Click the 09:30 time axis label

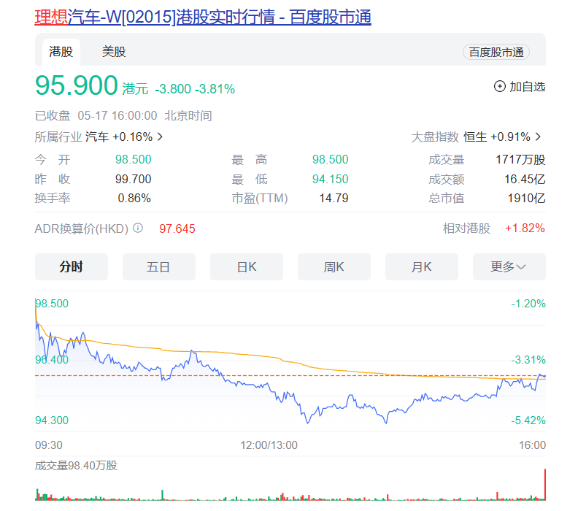point(49,445)
